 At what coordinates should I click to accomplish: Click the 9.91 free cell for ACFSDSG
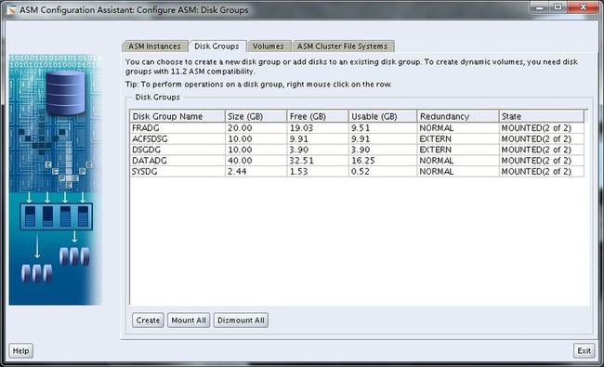coord(318,138)
